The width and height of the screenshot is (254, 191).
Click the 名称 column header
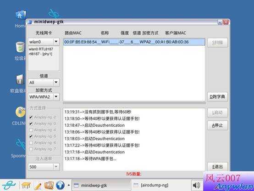105,33
